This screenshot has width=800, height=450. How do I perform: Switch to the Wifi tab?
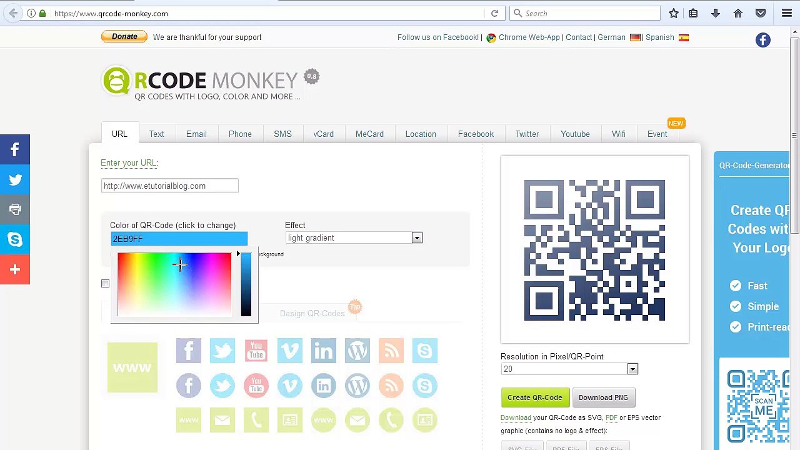coord(619,134)
